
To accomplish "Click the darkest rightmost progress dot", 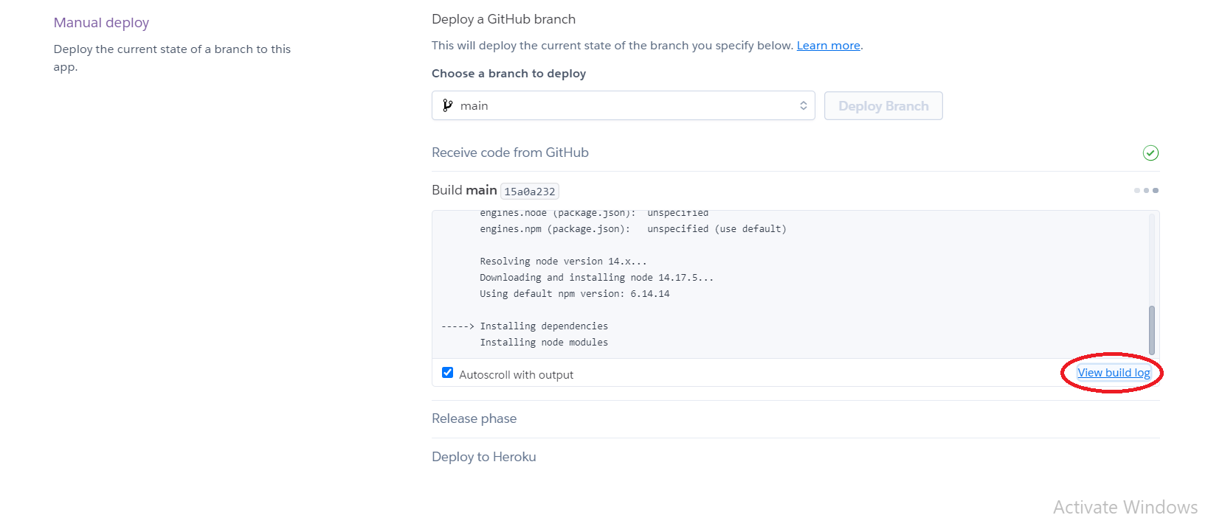I will [x=1156, y=190].
